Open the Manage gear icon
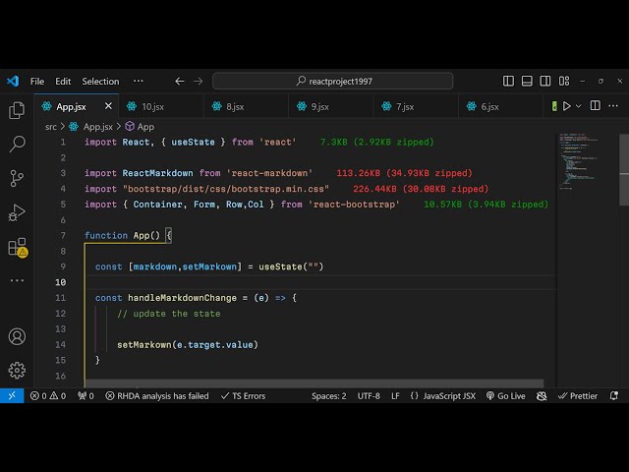 tap(17, 370)
